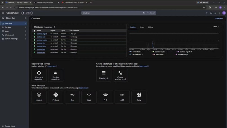The width and height of the screenshot is (227, 128).
Task: Toggle sentinel-triage series in chart legend
Action: (x=182, y=54)
